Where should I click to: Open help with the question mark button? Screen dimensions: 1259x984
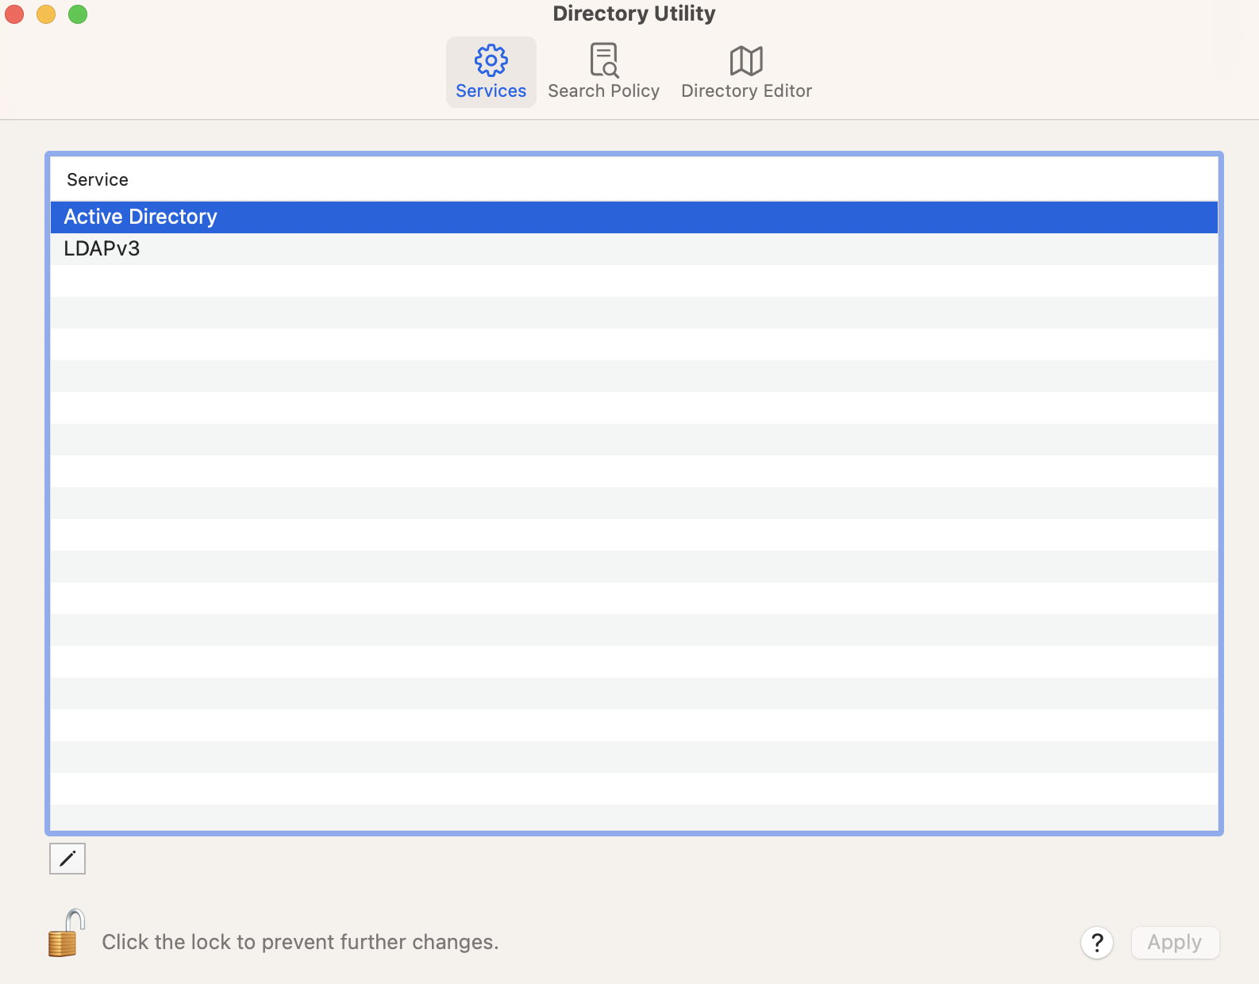[1096, 943]
